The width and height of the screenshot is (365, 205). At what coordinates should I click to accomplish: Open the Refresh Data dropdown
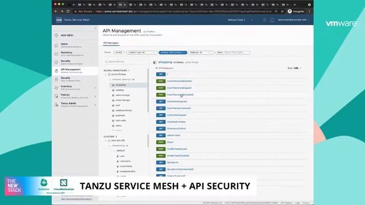[240, 20]
